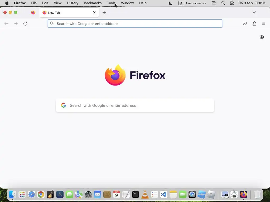Viewport: 270px width, 202px height.
Task: Launch Safari from the Dock
Action: (32, 194)
